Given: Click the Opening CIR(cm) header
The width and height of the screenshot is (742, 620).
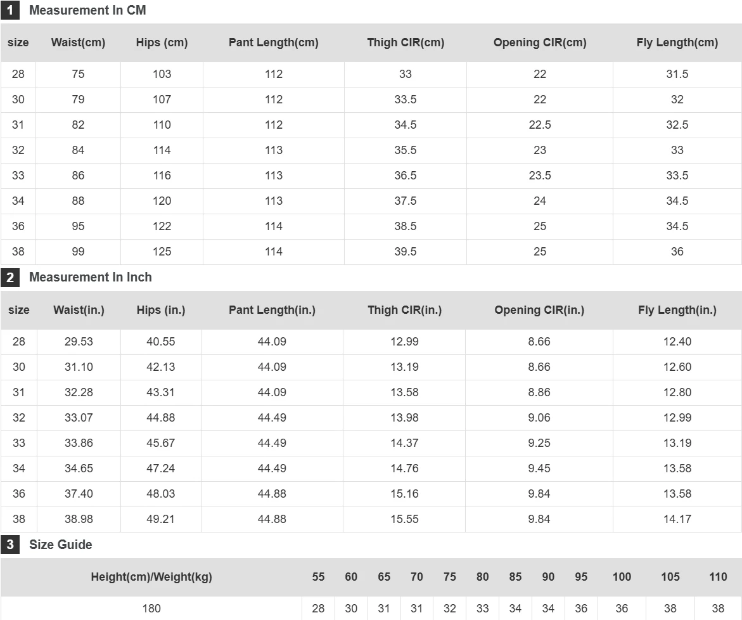Looking at the screenshot, I should pos(540,42).
